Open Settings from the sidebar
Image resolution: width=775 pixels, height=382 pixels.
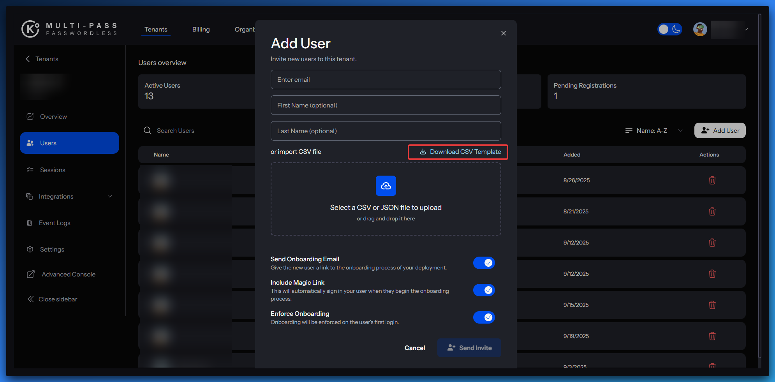52,249
